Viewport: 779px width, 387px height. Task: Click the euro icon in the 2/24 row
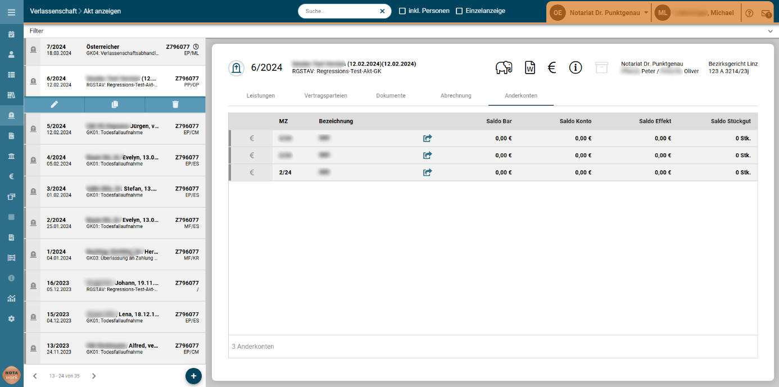tap(252, 172)
